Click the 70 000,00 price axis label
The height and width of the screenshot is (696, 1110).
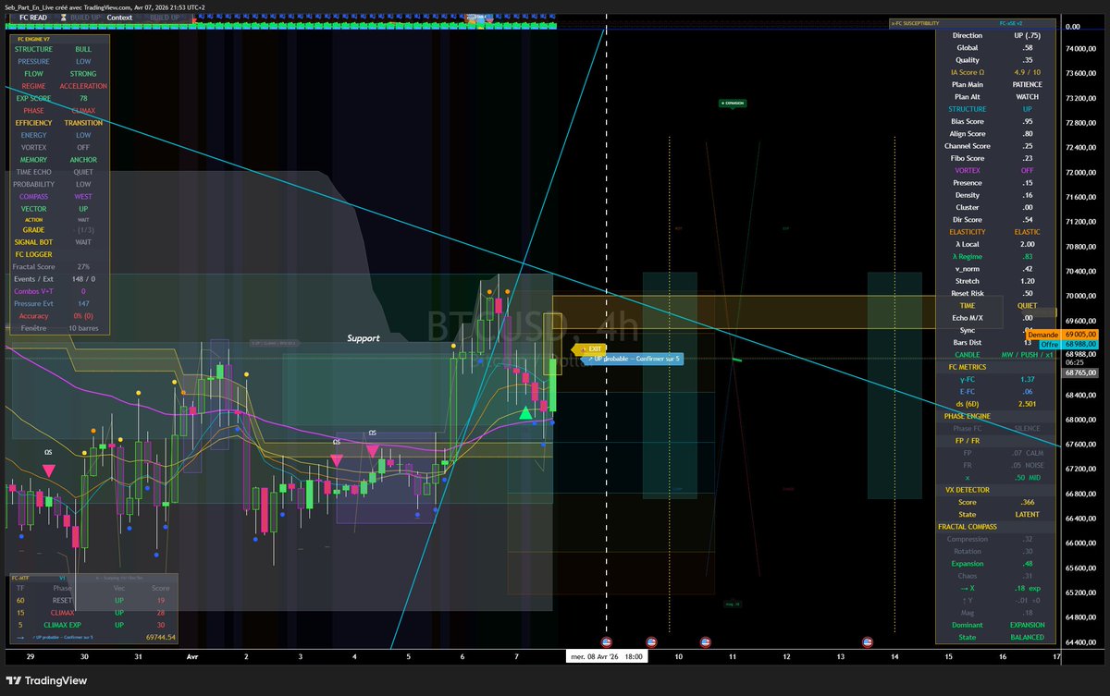(x=1079, y=296)
